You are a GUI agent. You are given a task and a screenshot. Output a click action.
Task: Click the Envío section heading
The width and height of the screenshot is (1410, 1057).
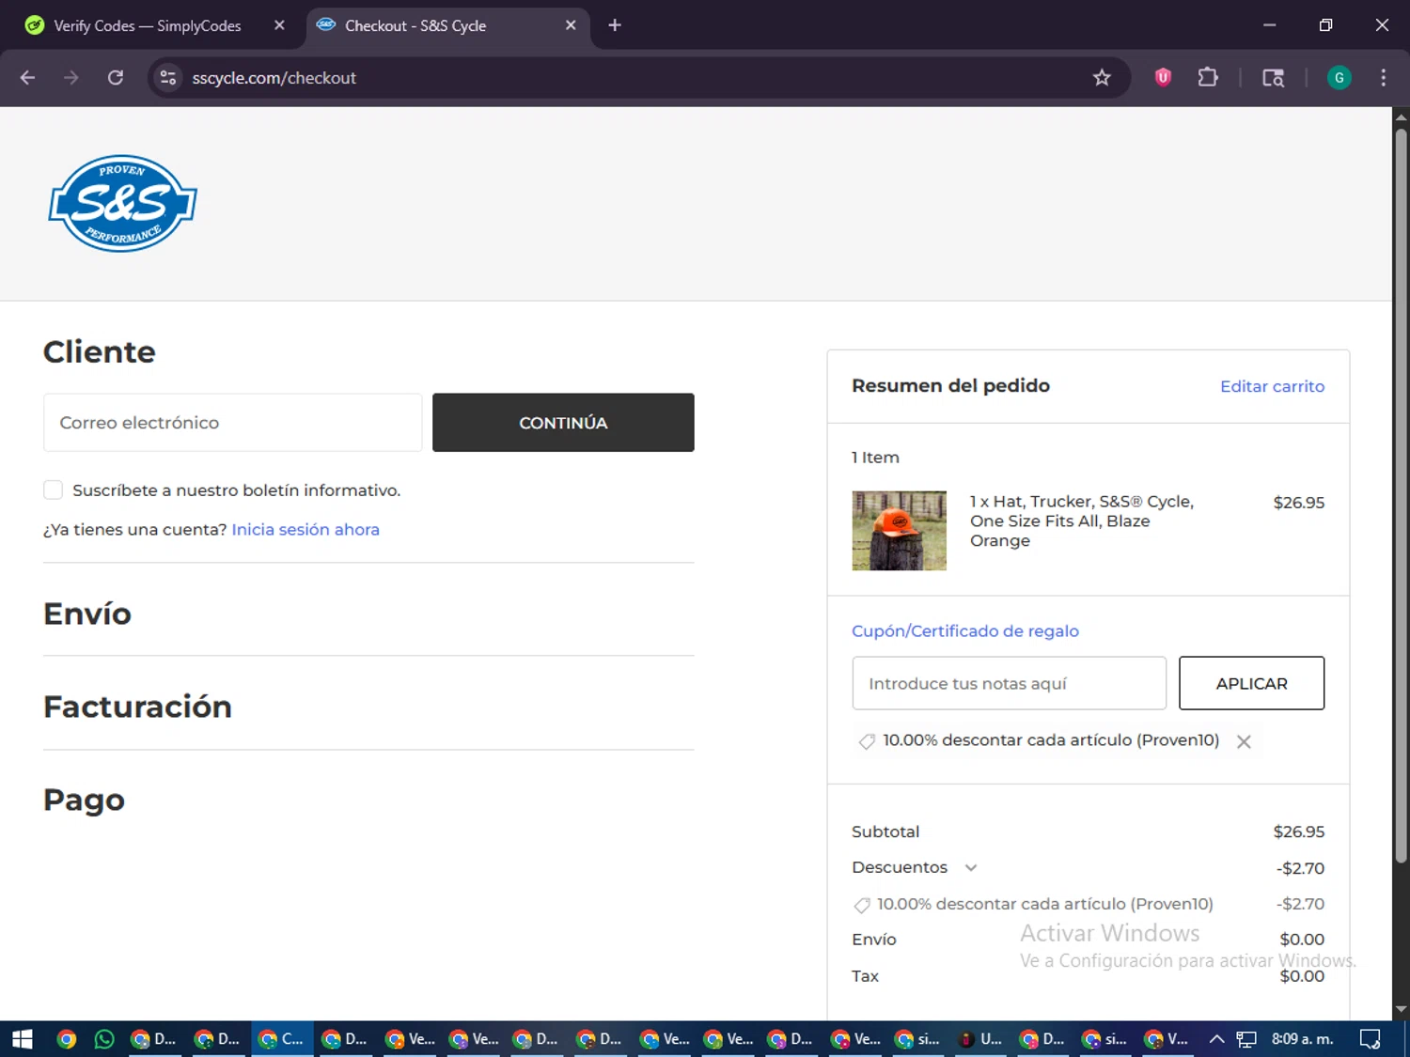tap(87, 614)
